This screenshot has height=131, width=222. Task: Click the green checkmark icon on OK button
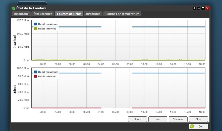coord(192,126)
